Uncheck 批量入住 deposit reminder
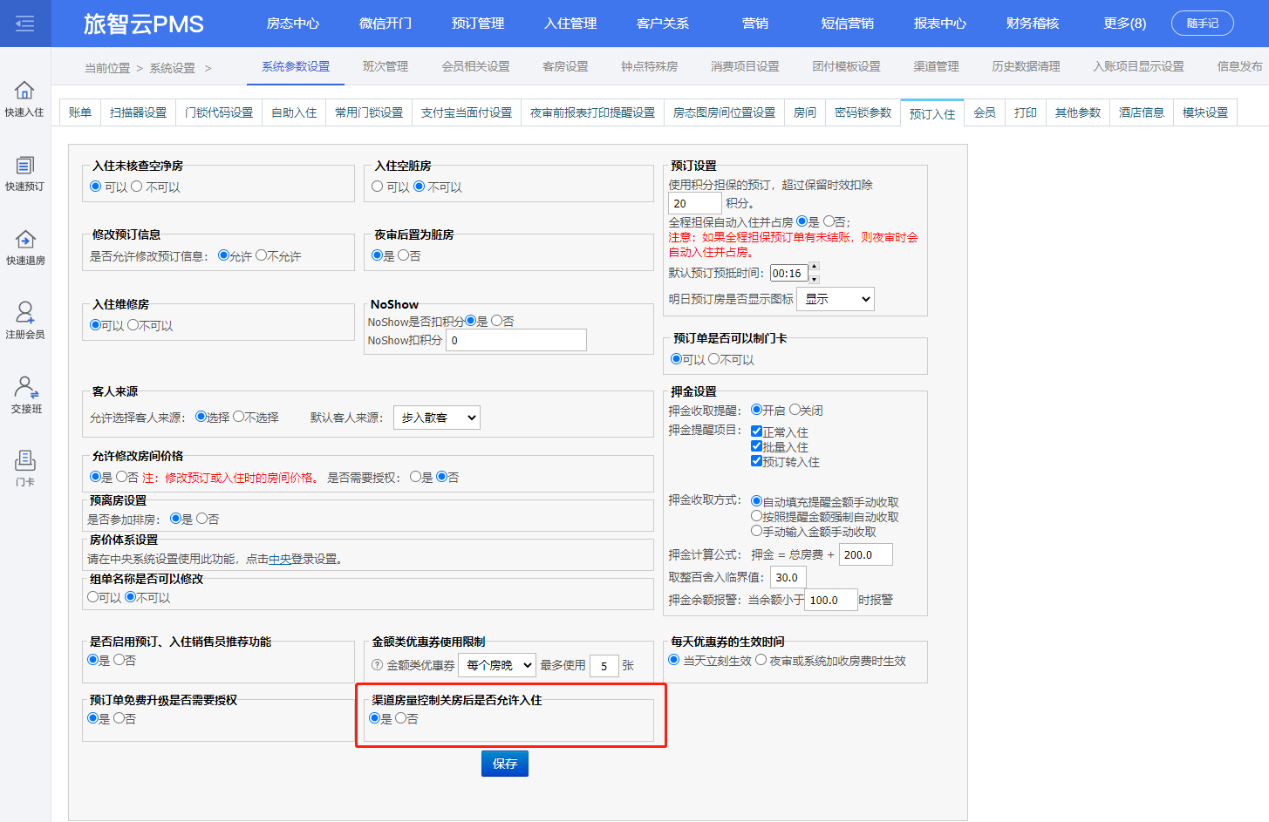 (x=756, y=446)
